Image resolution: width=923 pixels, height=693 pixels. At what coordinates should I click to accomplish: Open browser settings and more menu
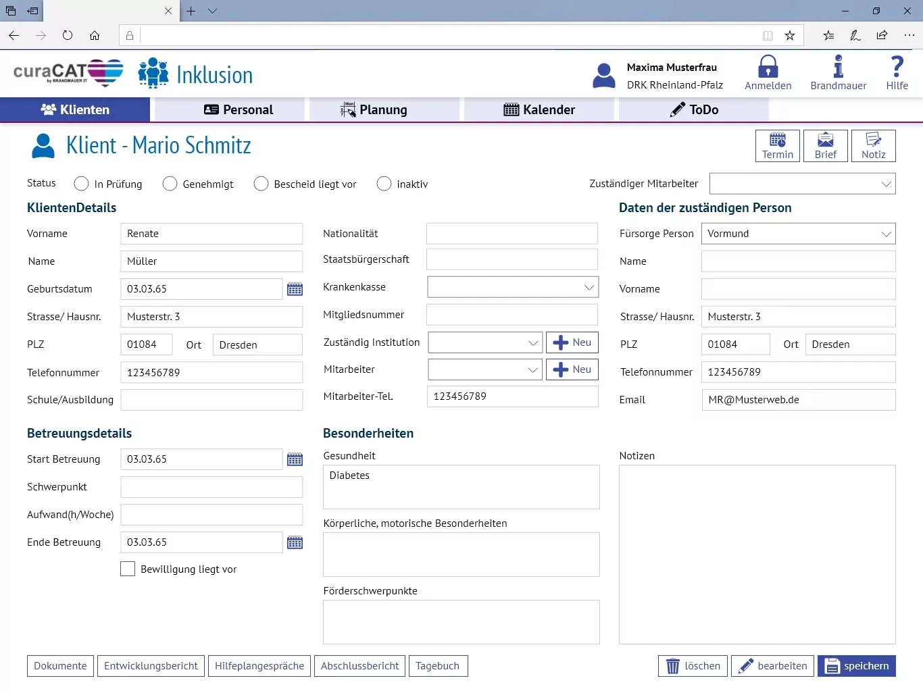click(909, 35)
